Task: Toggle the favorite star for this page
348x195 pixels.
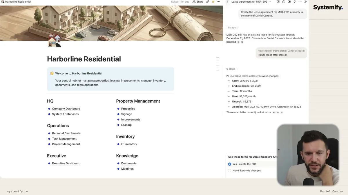Action: click(213, 2)
